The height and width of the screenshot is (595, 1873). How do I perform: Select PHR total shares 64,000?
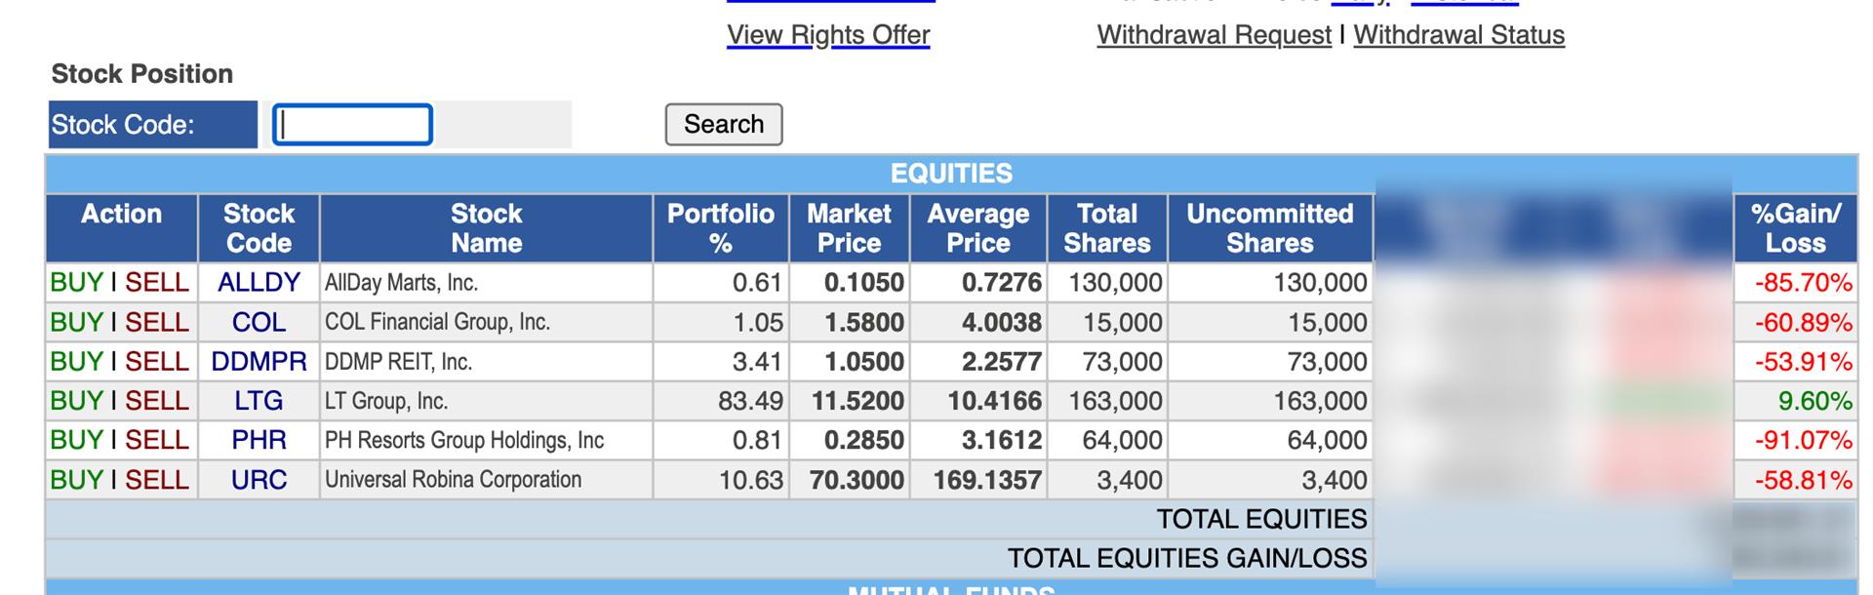1122,440
